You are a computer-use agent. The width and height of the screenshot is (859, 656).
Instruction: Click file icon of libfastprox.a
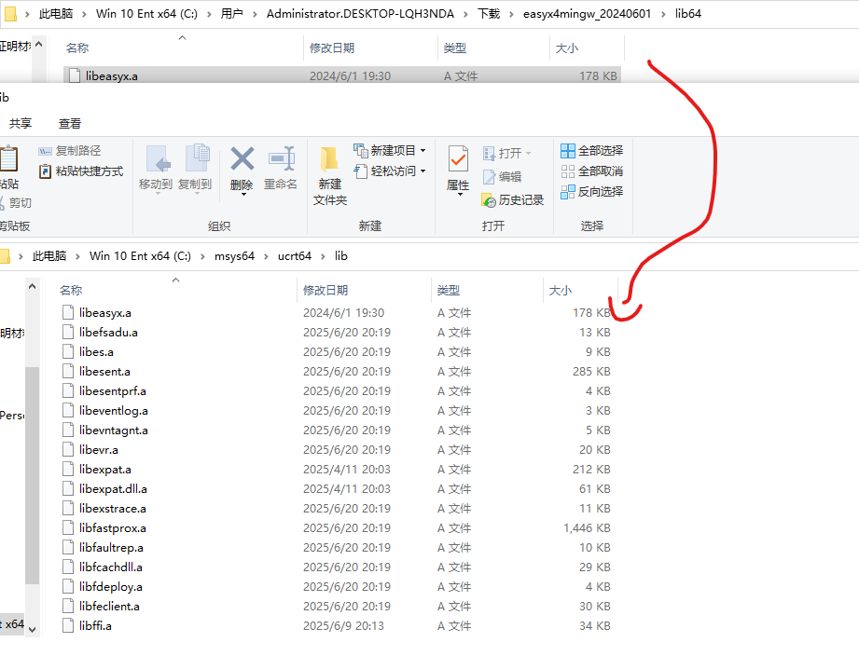pos(68,528)
